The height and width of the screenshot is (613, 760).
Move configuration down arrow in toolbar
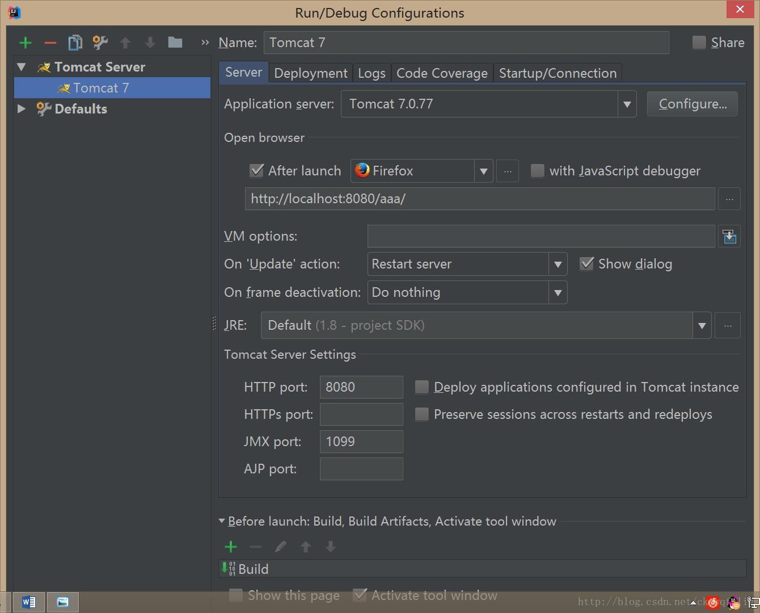pos(150,43)
